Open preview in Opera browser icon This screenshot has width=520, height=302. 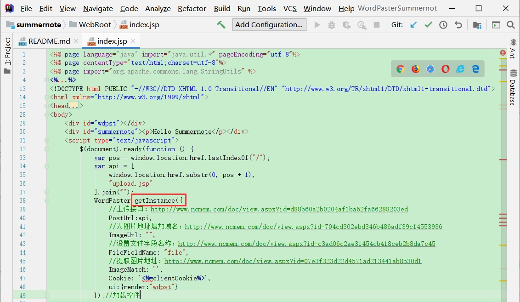[x=446, y=68]
